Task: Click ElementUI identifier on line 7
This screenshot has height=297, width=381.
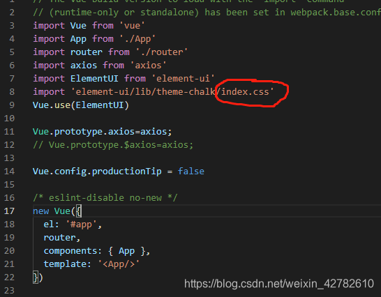Action: pos(94,79)
